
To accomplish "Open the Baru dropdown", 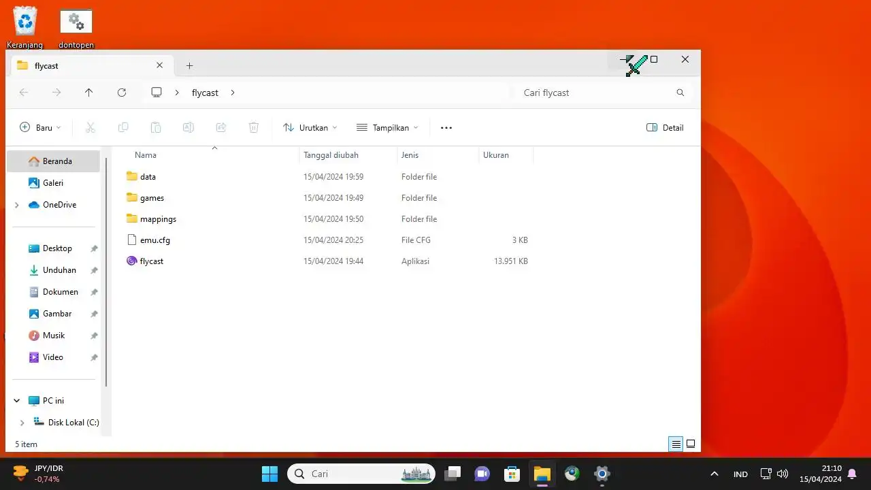I will pos(40,127).
